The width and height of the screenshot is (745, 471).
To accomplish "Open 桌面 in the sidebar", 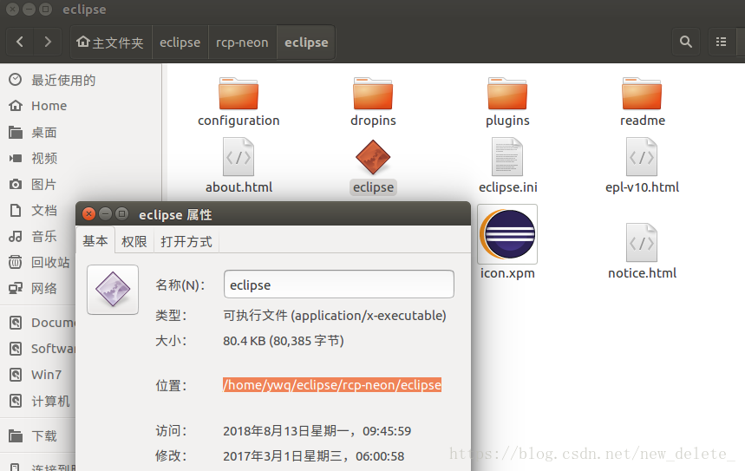I will pyautogui.click(x=44, y=132).
